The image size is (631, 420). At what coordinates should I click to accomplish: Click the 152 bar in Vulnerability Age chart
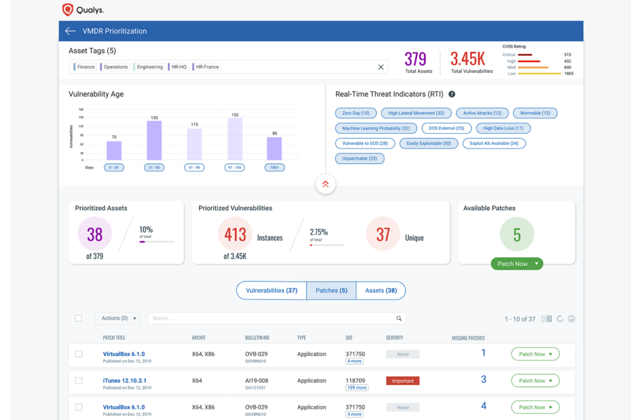tap(235, 139)
